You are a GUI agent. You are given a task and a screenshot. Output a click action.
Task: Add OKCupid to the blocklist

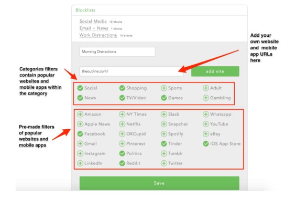pyautogui.click(x=122, y=134)
